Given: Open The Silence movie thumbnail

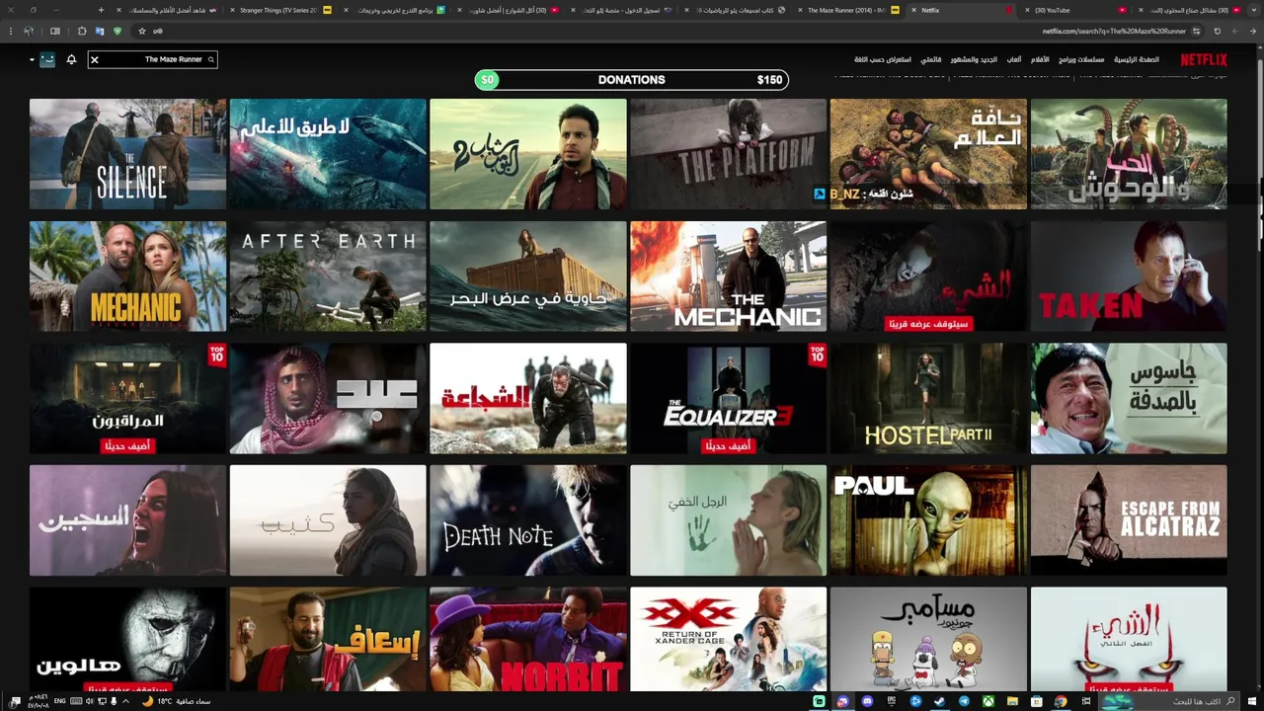Looking at the screenshot, I should tap(127, 154).
